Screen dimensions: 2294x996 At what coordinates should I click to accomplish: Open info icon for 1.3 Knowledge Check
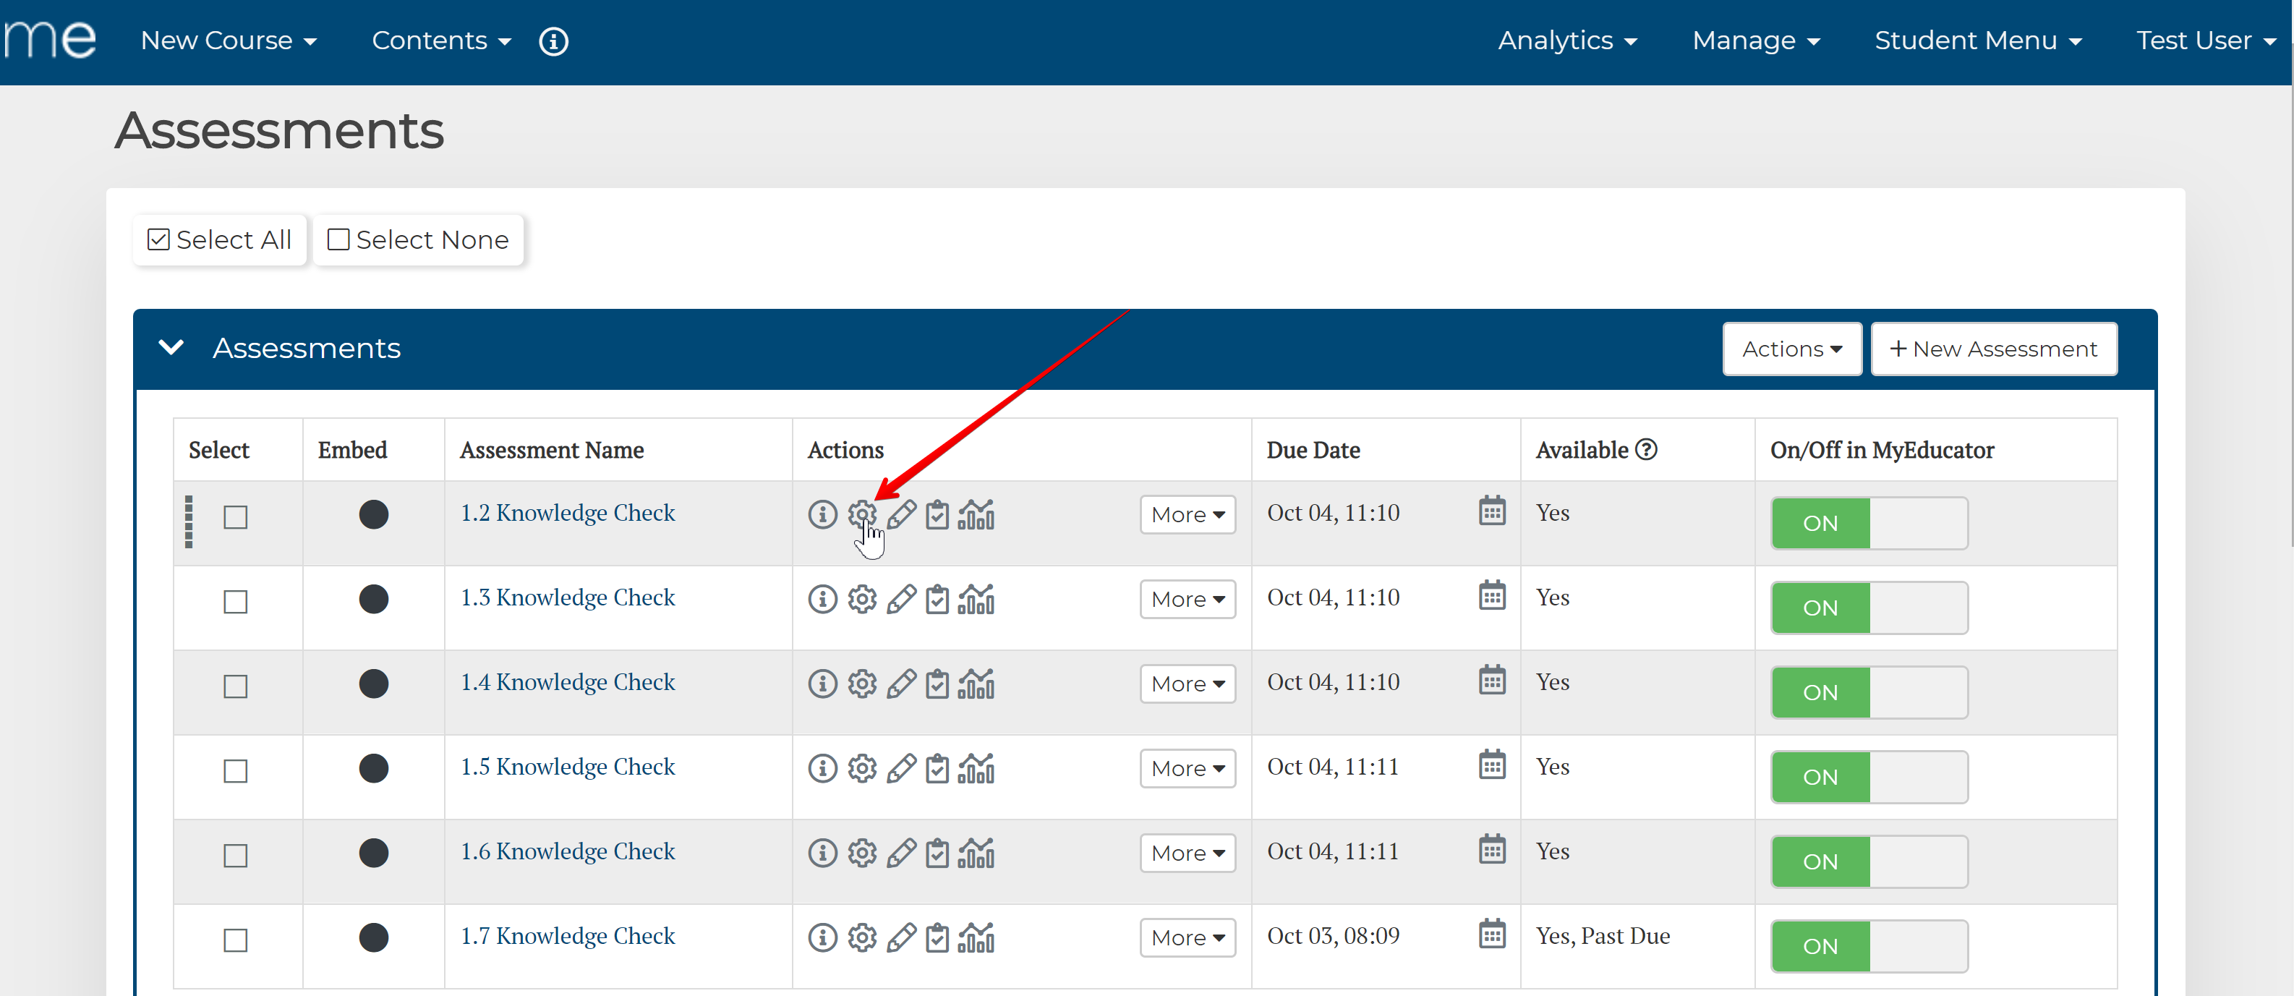822,599
